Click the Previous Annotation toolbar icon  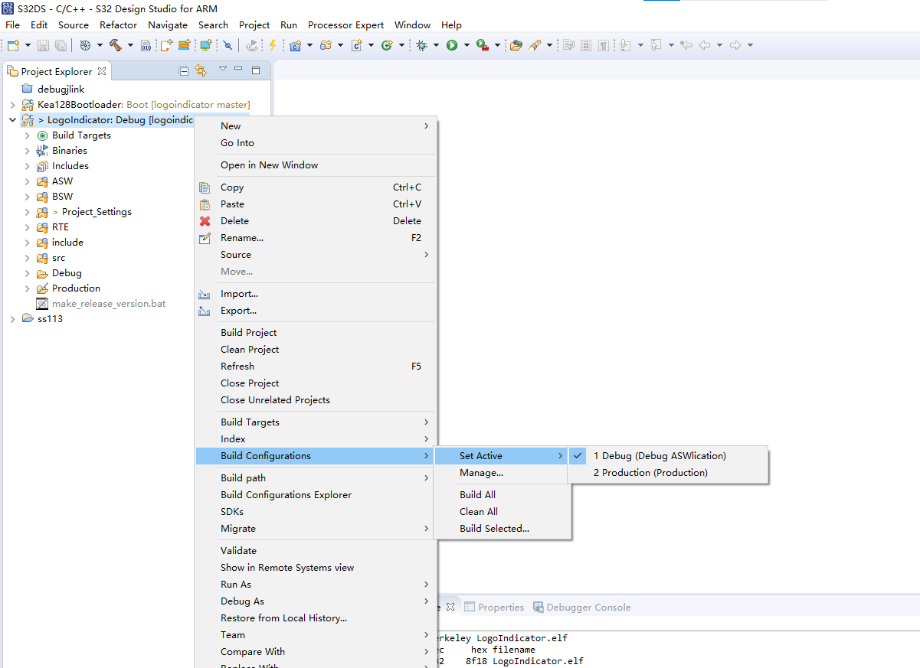pos(656,45)
